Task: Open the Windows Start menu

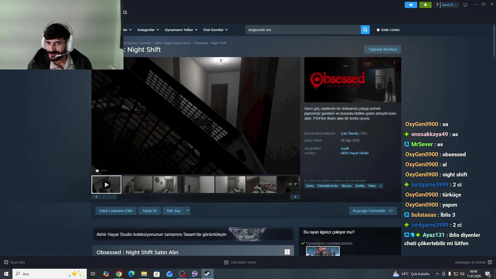Action: (6, 274)
